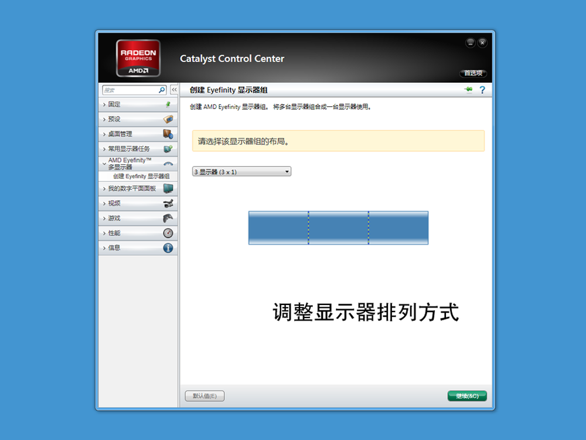Click the gamepad icon for 游戏
Viewport: 586px width, 440px height.
click(168, 218)
